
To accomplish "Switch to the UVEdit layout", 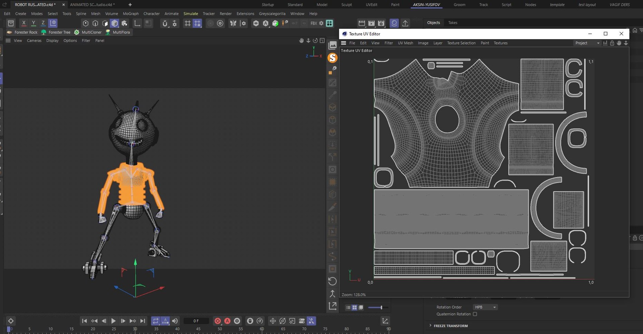I will click(371, 5).
